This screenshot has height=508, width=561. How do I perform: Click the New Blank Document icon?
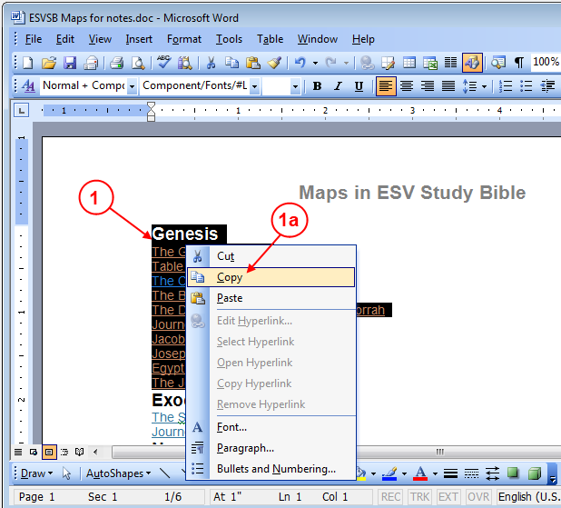click(x=28, y=63)
